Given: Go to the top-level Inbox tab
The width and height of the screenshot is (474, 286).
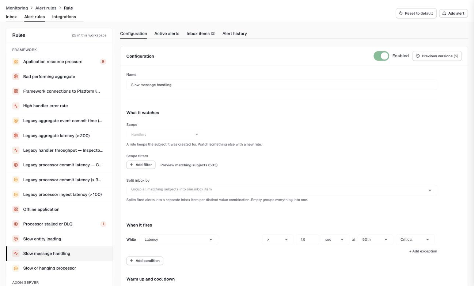Looking at the screenshot, I should click(x=11, y=17).
